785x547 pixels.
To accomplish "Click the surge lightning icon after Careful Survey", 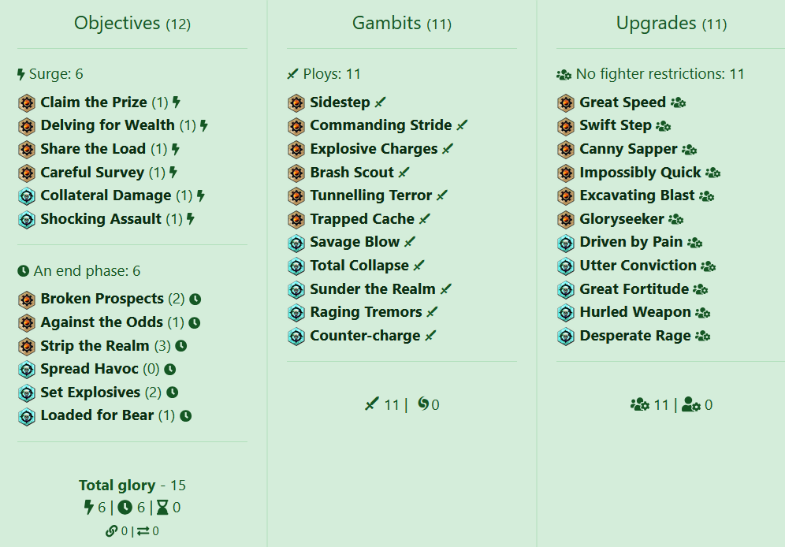I will point(173,173).
